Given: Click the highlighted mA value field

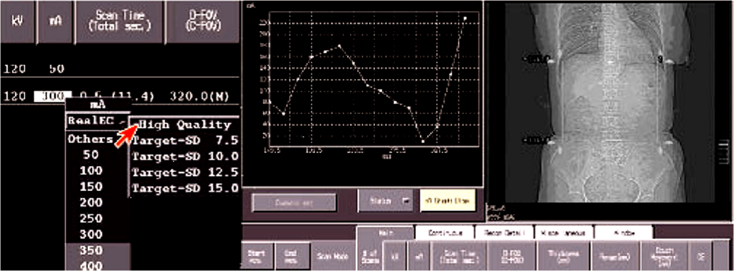Looking at the screenshot, I should [x=52, y=96].
